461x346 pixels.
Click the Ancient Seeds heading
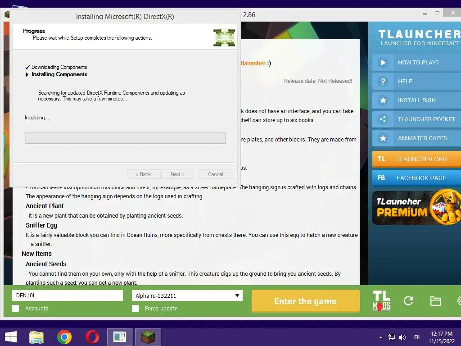pyautogui.click(x=46, y=264)
